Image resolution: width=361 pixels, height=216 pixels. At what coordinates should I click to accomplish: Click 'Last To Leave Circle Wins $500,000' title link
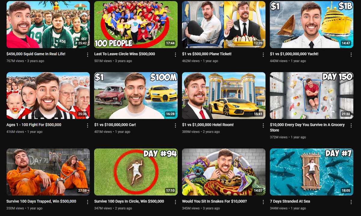[x=125, y=54]
